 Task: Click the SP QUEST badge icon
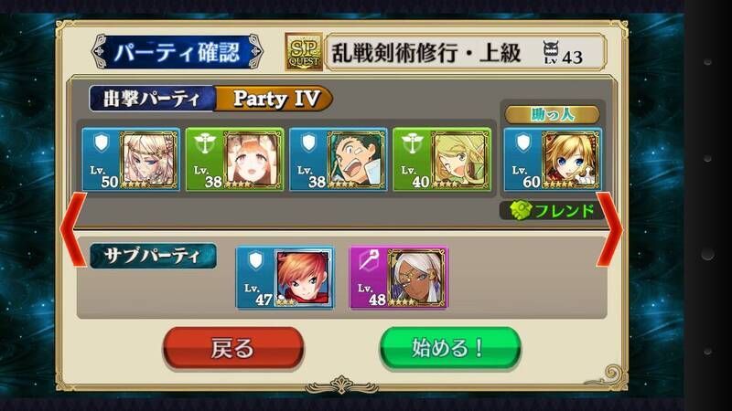[304, 52]
